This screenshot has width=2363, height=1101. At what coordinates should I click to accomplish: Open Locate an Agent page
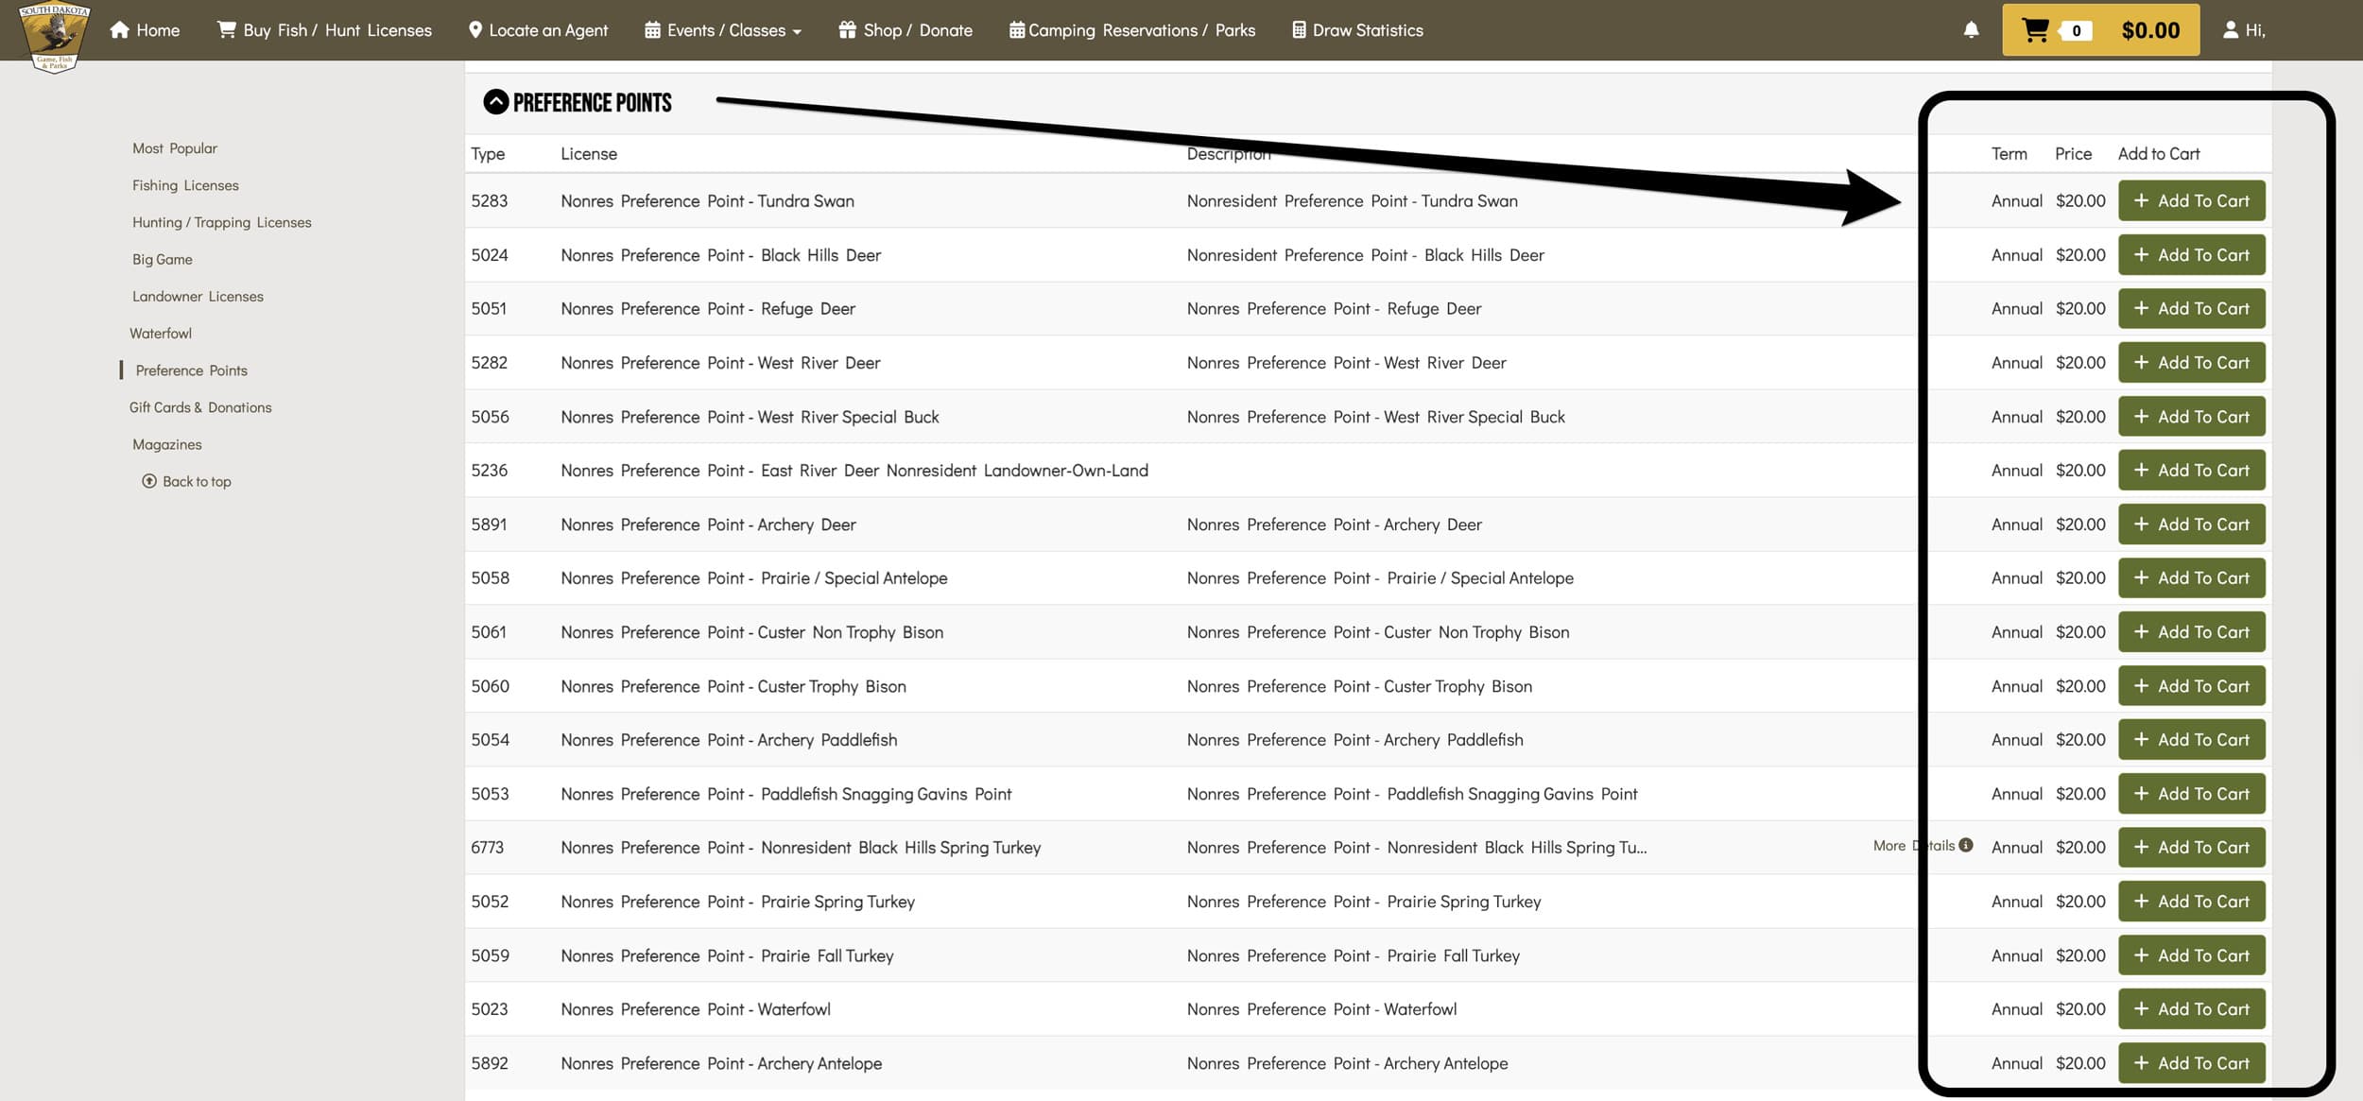pos(538,30)
